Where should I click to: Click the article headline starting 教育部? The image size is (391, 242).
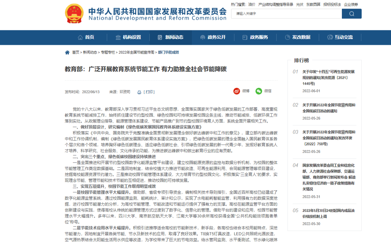click(x=146, y=69)
